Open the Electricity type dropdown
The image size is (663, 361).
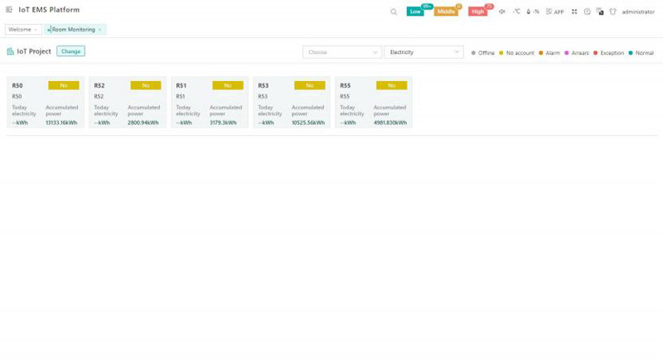pyautogui.click(x=423, y=52)
